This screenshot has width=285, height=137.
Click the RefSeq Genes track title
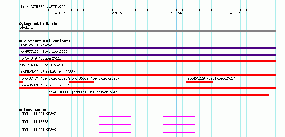coord(32,110)
